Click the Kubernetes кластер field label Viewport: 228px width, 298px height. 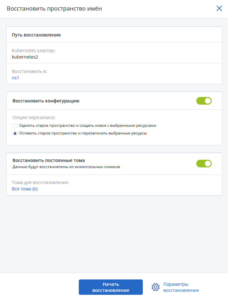pyautogui.click(x=34, y=51)
